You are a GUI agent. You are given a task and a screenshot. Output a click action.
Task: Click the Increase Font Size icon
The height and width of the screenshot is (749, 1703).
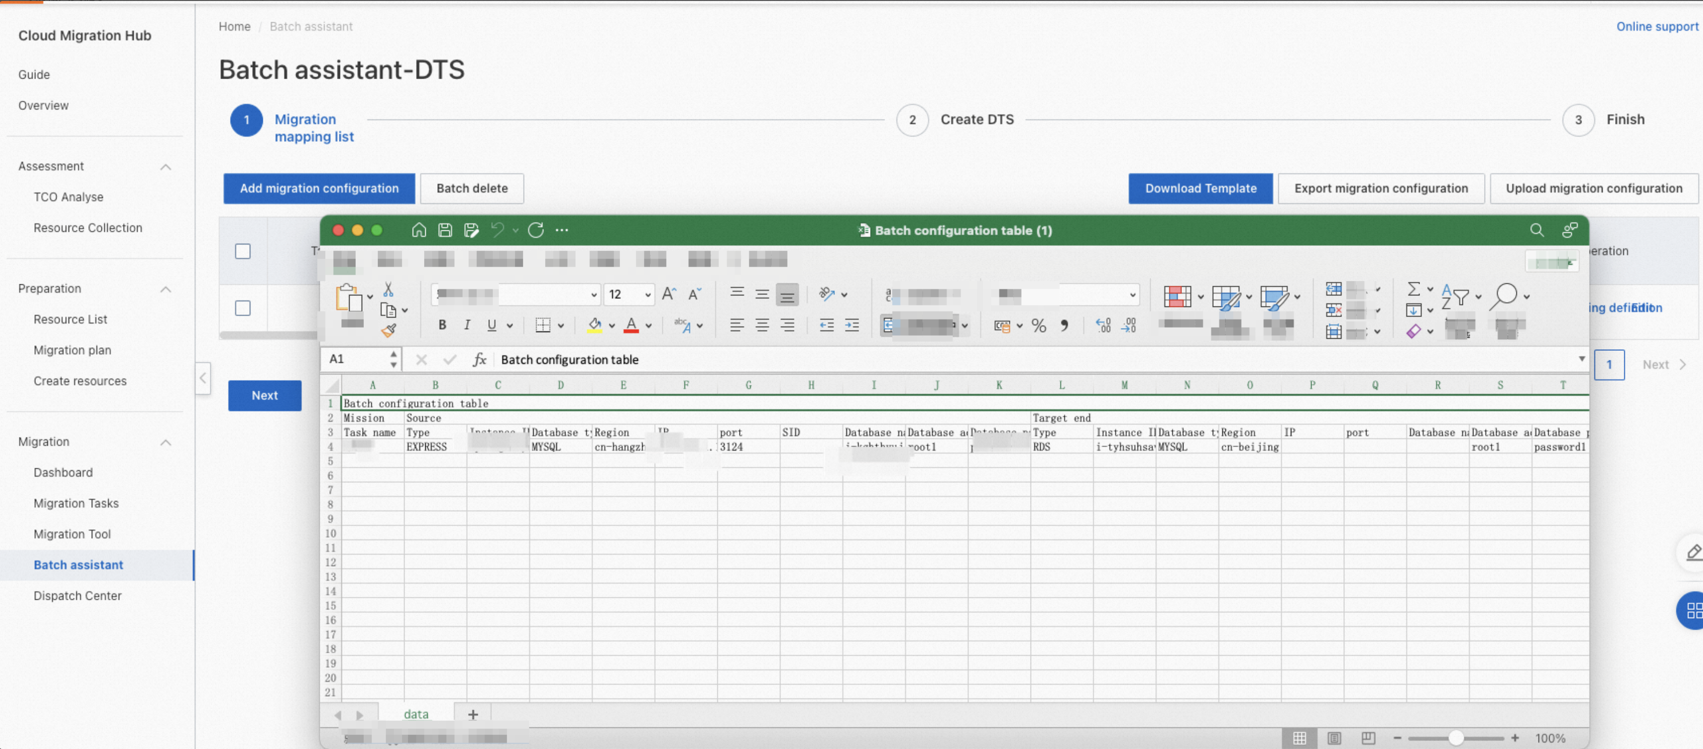669,294
